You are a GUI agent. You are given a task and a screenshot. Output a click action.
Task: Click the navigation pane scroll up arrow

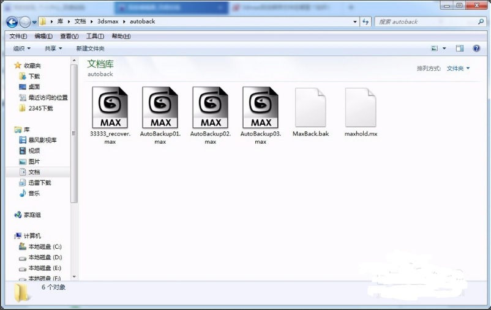[74, 61]
